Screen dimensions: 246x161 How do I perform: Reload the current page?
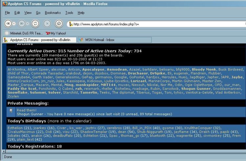pyautogui.click(x=35, y=24)
